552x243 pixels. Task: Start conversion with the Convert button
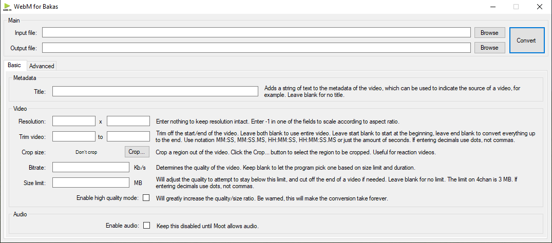(x=526, y=40)
